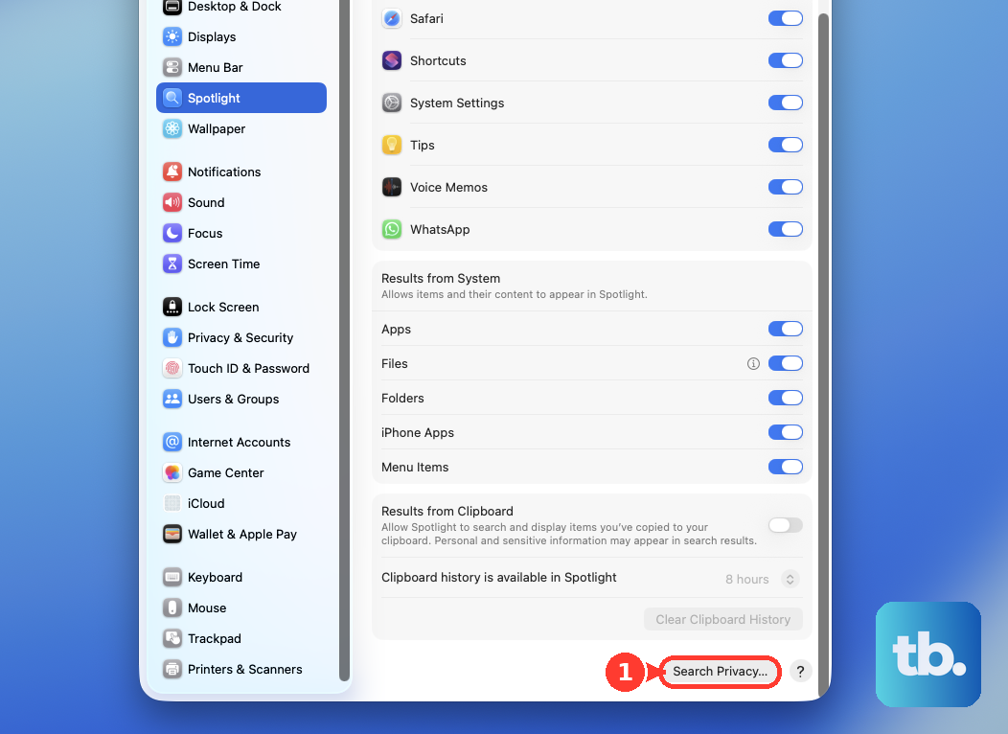
Task: Open help with the question mark button
Action: pyautogui.click(x=800, y=672)
